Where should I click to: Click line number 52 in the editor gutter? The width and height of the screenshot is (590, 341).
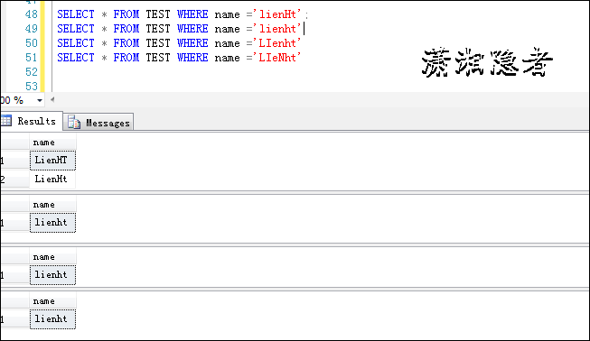(32, 72)
